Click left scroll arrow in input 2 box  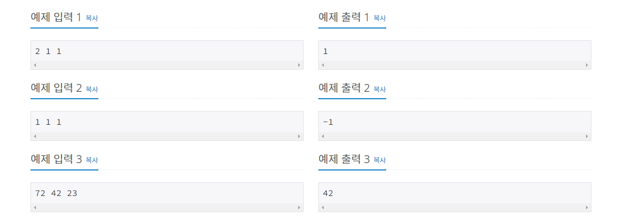[35, 136]
